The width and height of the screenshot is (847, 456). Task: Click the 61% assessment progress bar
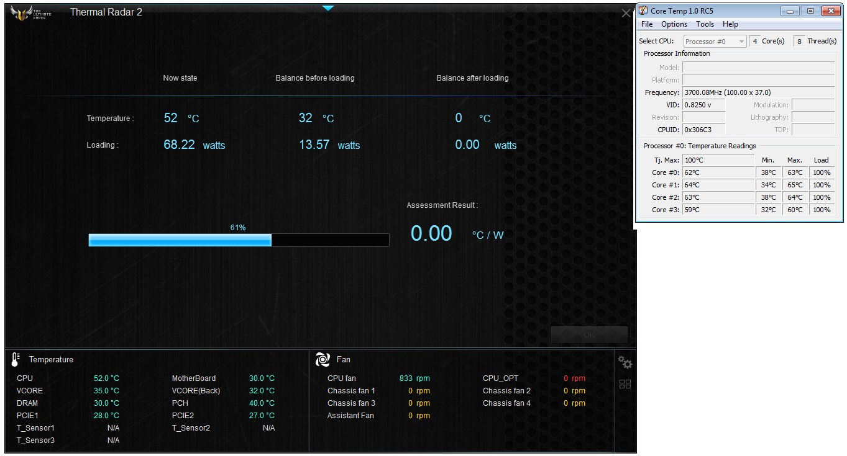click(x=239, y=240)
